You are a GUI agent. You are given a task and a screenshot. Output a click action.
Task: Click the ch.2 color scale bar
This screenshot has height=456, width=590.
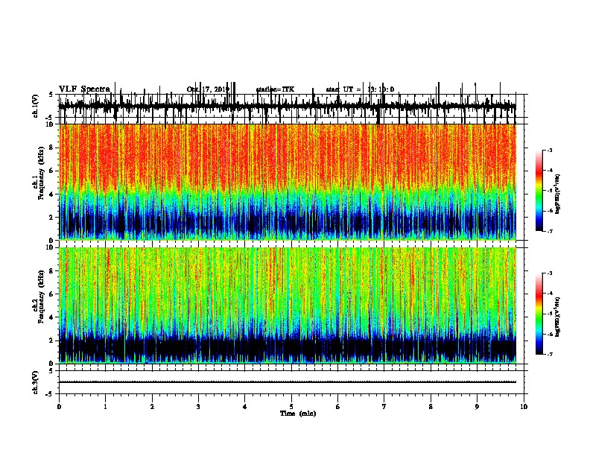539,314
